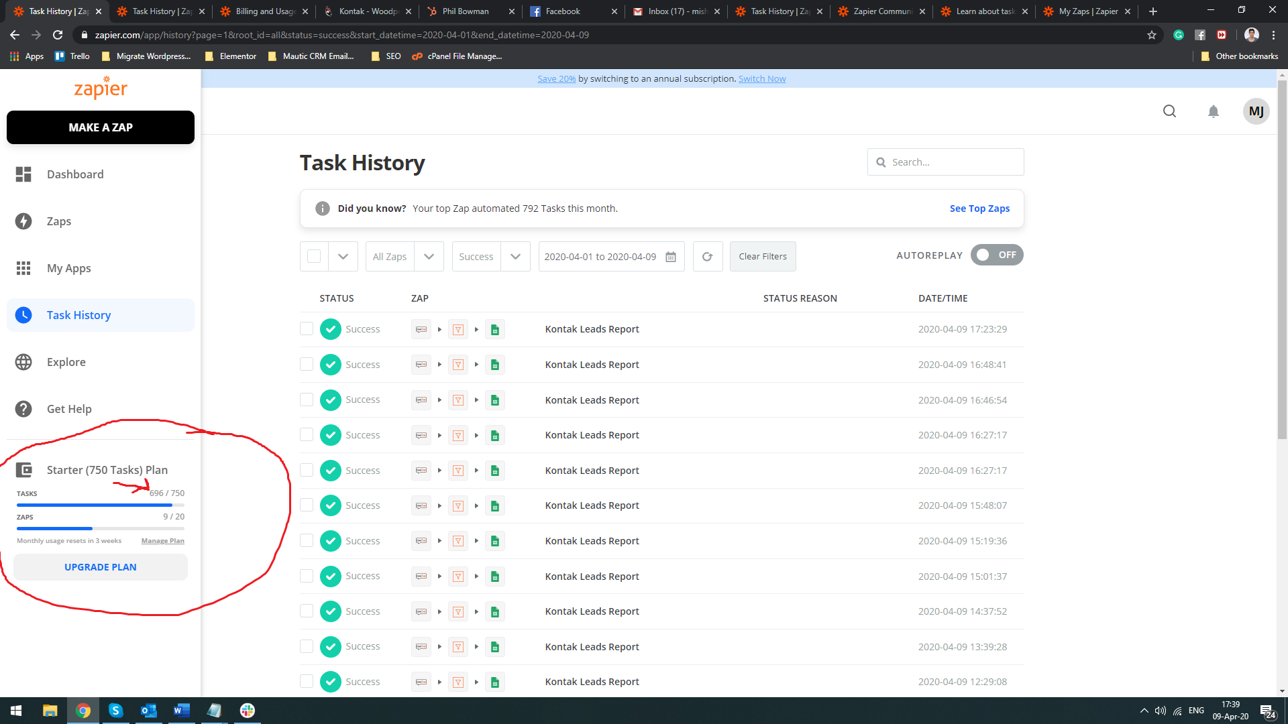The image size is (1288, 724).
Task: Open Explore in the sidebar
Action: point(101,362)
